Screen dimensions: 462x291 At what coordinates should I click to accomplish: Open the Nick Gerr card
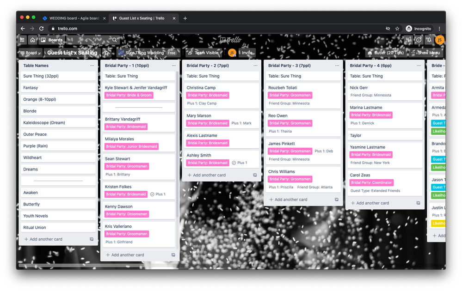pyautogui.click(x=384, y=91)
